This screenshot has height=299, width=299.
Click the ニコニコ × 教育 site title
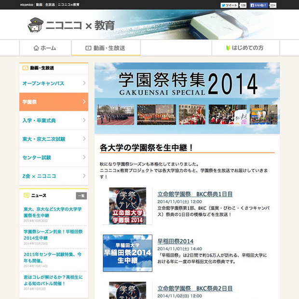pyautogui.click(x=80, y=26)
